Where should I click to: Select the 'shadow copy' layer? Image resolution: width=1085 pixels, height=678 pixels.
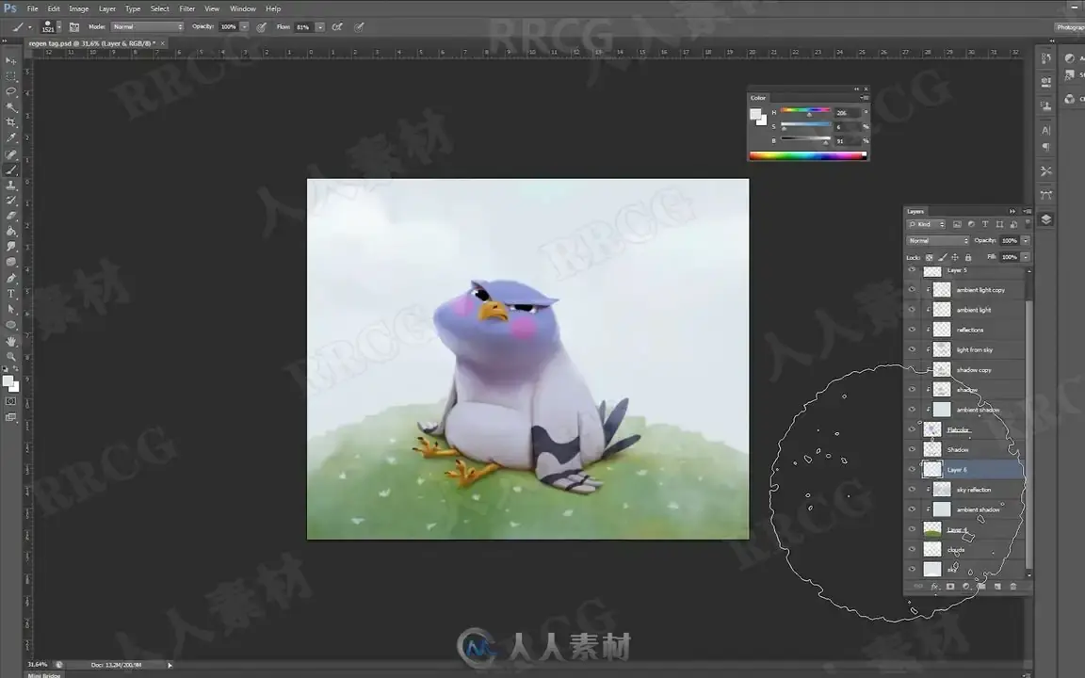point(974,370)
